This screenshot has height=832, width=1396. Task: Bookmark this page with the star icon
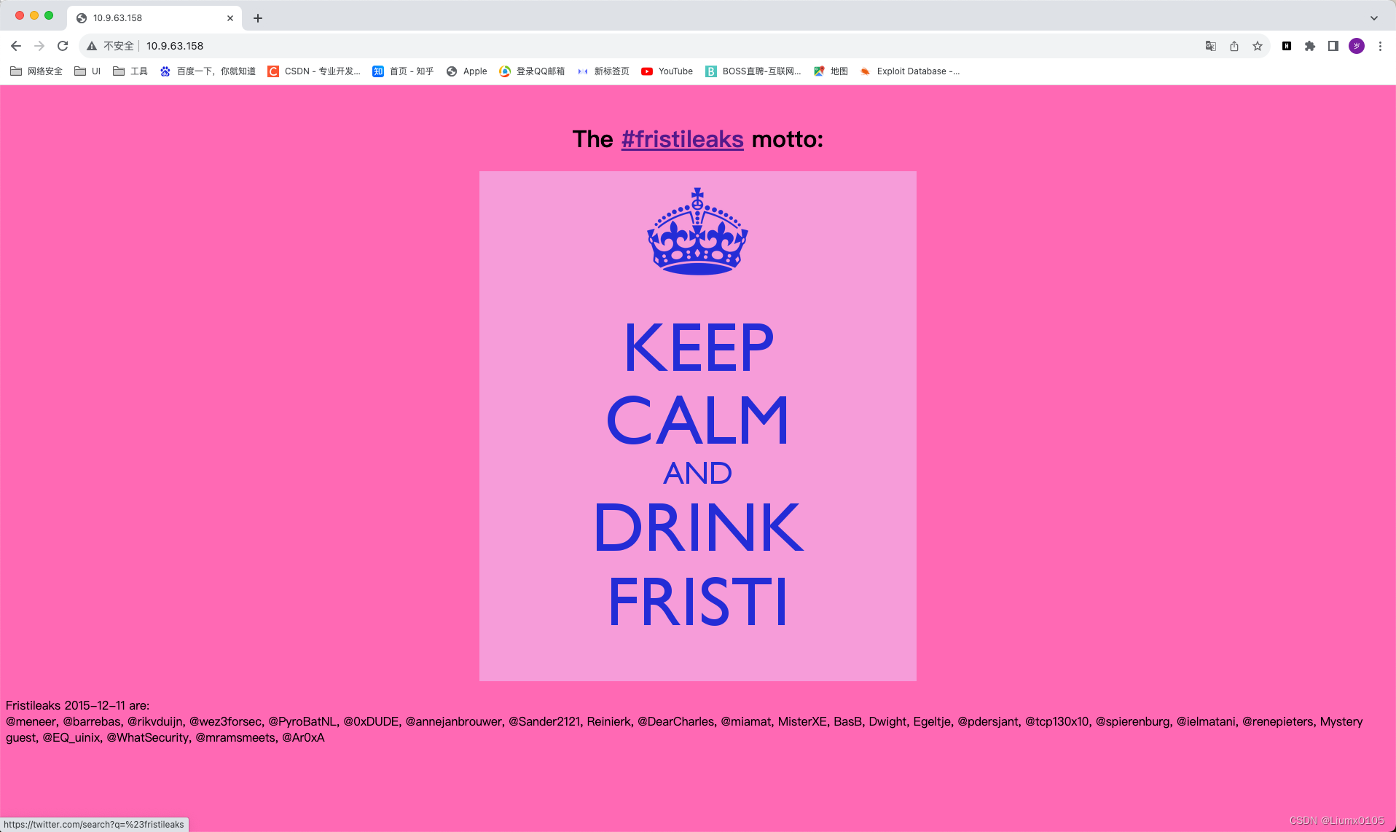click(x=1258, y=46)
